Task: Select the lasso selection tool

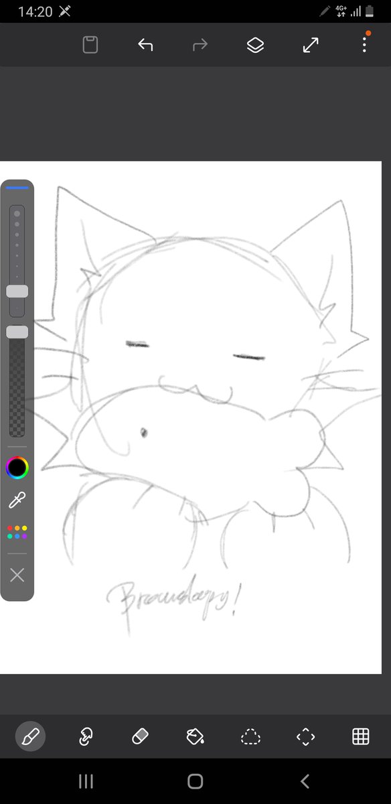Action: pyautogui.click(x=250, y=737)
